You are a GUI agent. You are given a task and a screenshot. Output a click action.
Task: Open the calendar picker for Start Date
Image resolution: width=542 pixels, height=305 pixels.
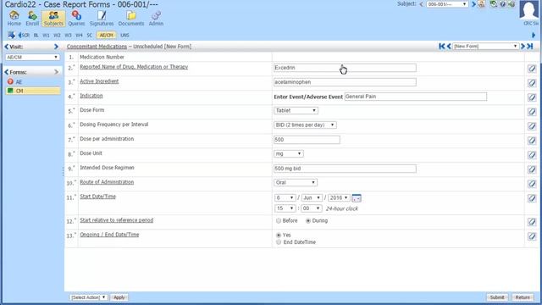357,198
